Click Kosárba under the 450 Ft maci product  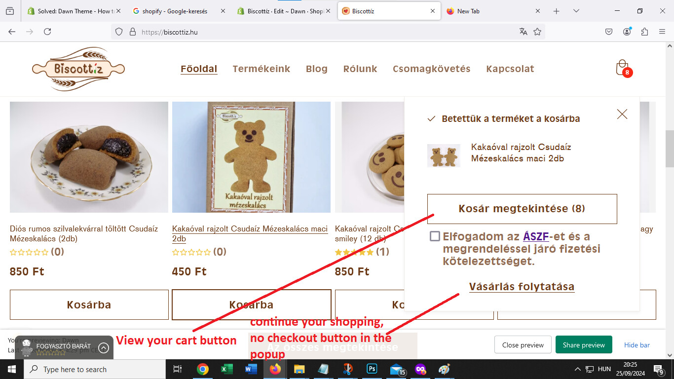click(252, 304)
